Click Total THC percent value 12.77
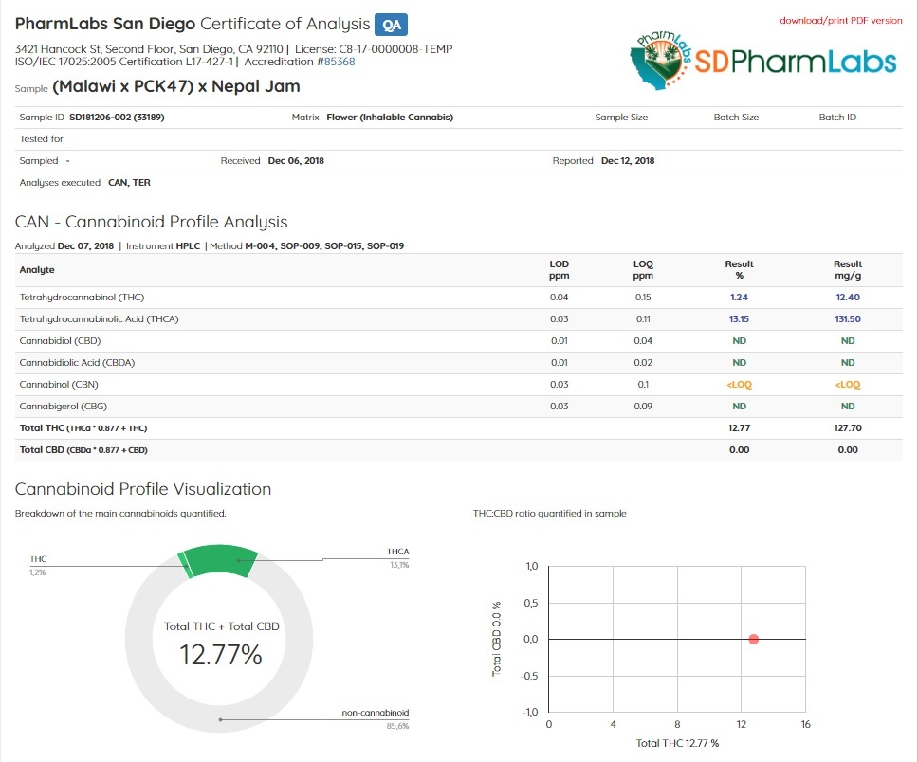This screenshot has width=918, height=762. [739, 427]
